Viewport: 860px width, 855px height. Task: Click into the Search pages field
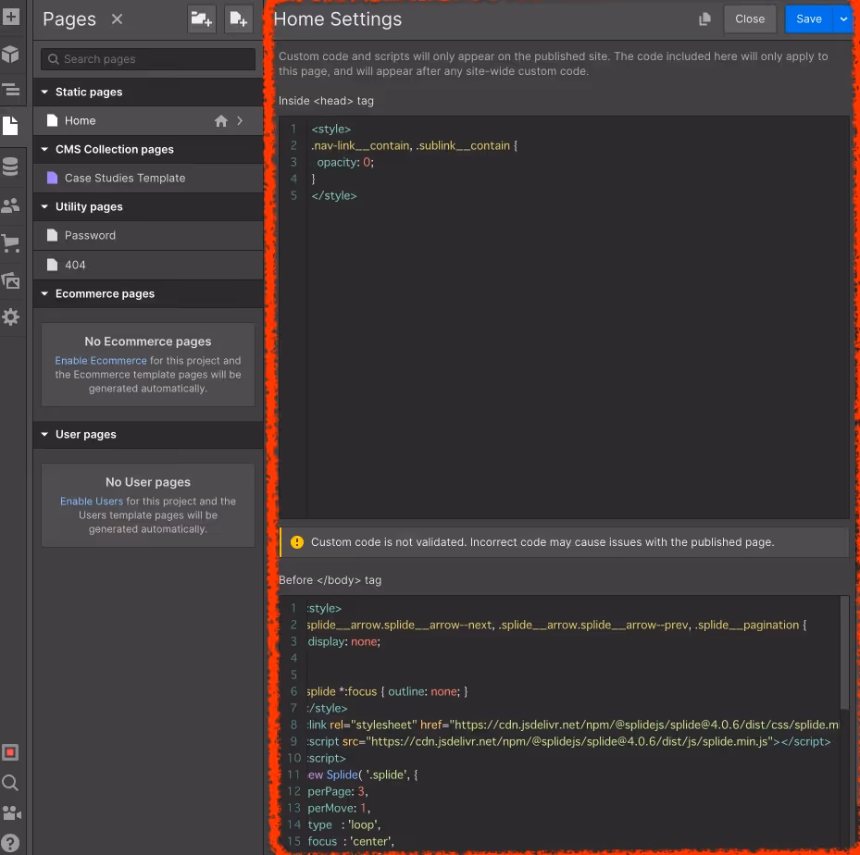point(148,59)
